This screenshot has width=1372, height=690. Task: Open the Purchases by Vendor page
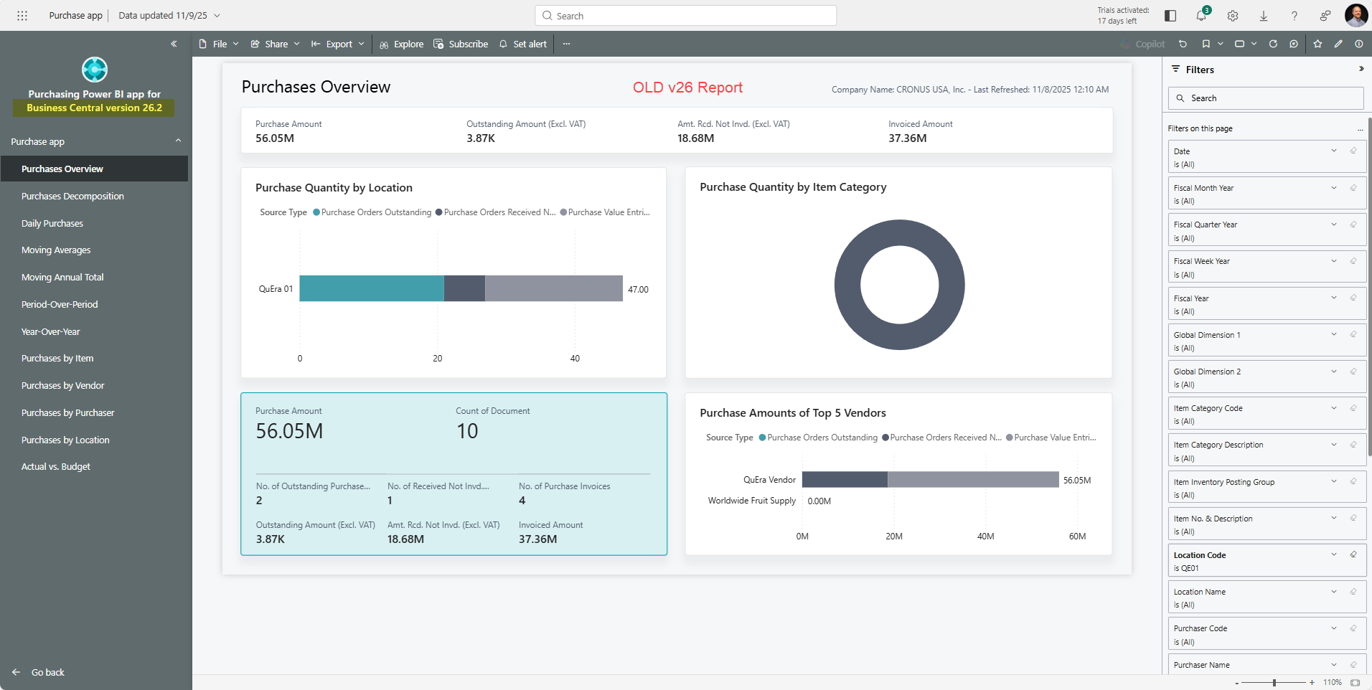[63, 386]
